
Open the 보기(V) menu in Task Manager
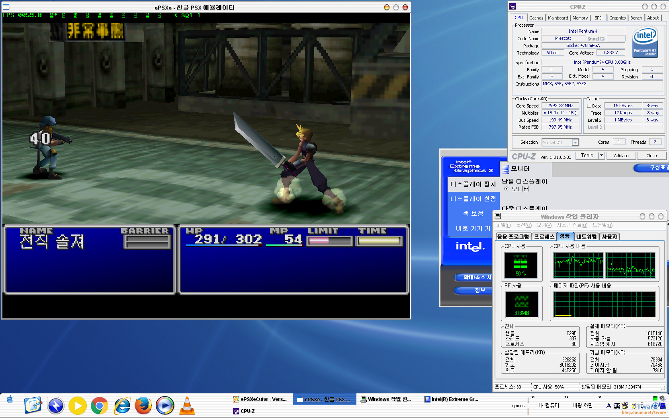click(x=544, y=225)
